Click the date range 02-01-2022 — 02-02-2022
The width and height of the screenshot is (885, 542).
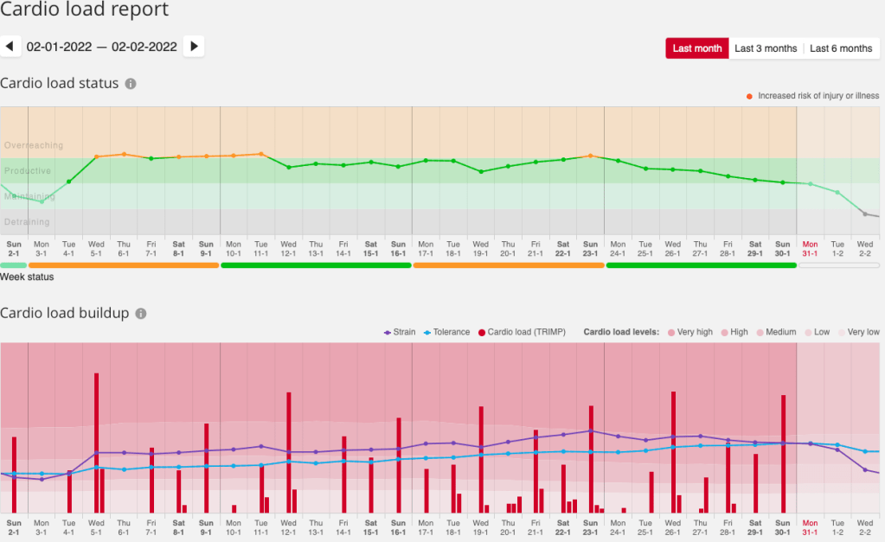coord(101,47)
